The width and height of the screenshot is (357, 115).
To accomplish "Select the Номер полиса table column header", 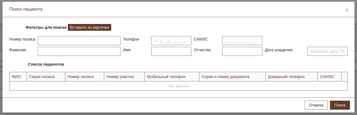I will (81, 77).
